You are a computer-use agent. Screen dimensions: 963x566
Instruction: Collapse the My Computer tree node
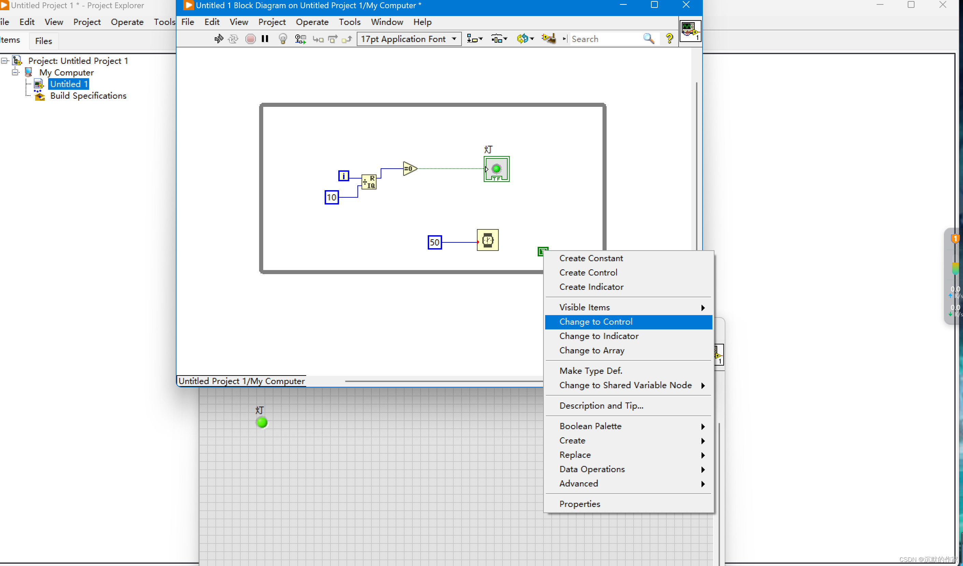(15, 72)
